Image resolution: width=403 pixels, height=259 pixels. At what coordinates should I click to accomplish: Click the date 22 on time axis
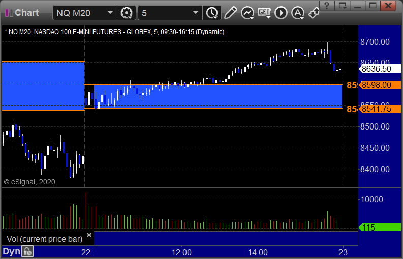coord(86,252)
